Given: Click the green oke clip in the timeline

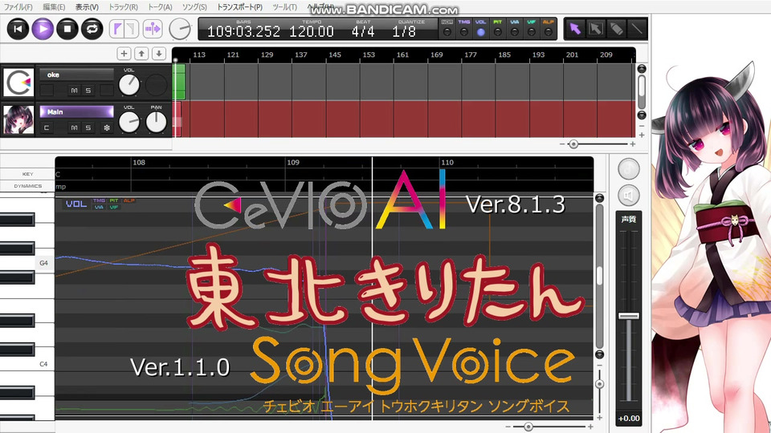Looking at the screenshot, I should click(179, 82).
